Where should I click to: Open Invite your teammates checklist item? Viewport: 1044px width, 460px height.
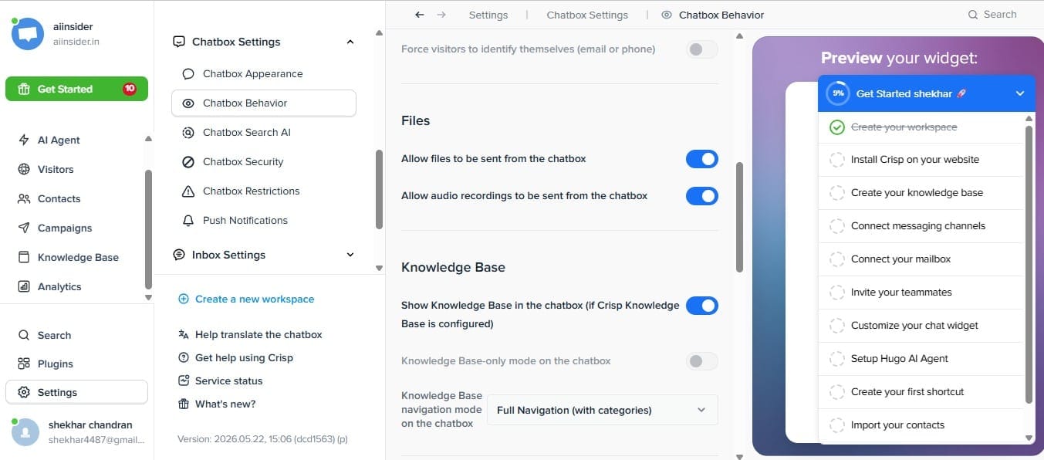(921, 293)
